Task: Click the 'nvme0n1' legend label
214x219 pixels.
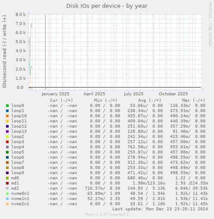Action: click(20, 194)
